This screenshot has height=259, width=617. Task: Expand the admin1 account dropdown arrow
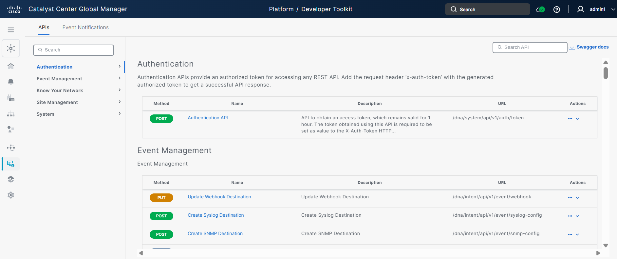click(x=613, y=9)
